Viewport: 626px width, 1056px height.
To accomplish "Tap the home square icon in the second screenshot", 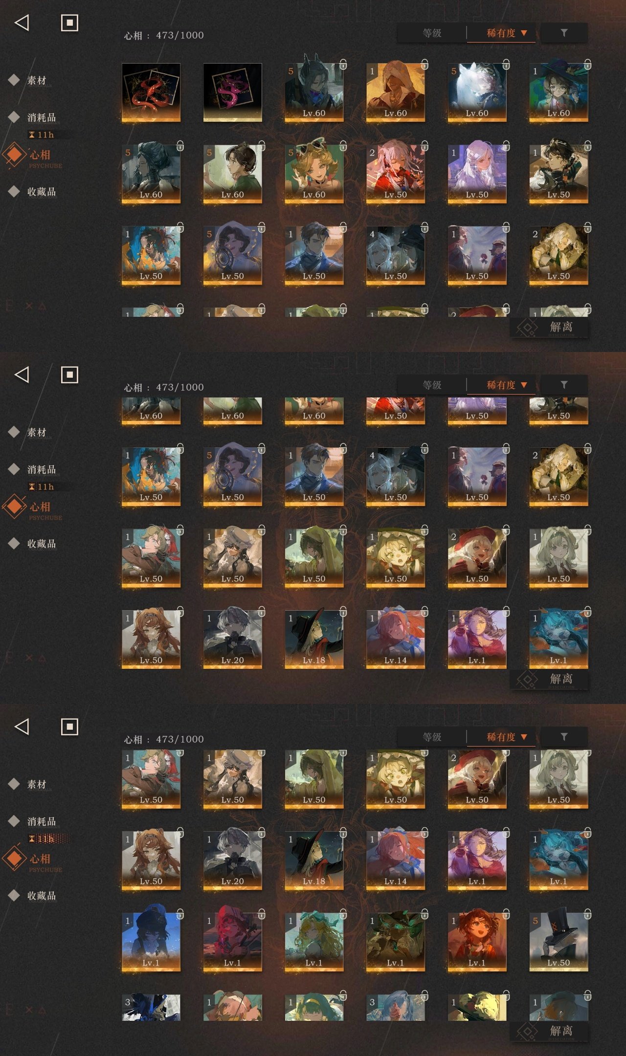I will click(x=69, y=374).
